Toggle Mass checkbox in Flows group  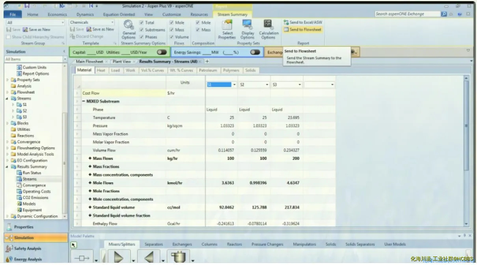[171, 30]
